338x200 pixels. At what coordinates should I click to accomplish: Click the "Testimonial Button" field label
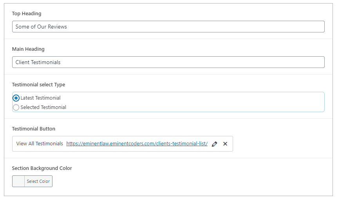(x=34, y=129)
